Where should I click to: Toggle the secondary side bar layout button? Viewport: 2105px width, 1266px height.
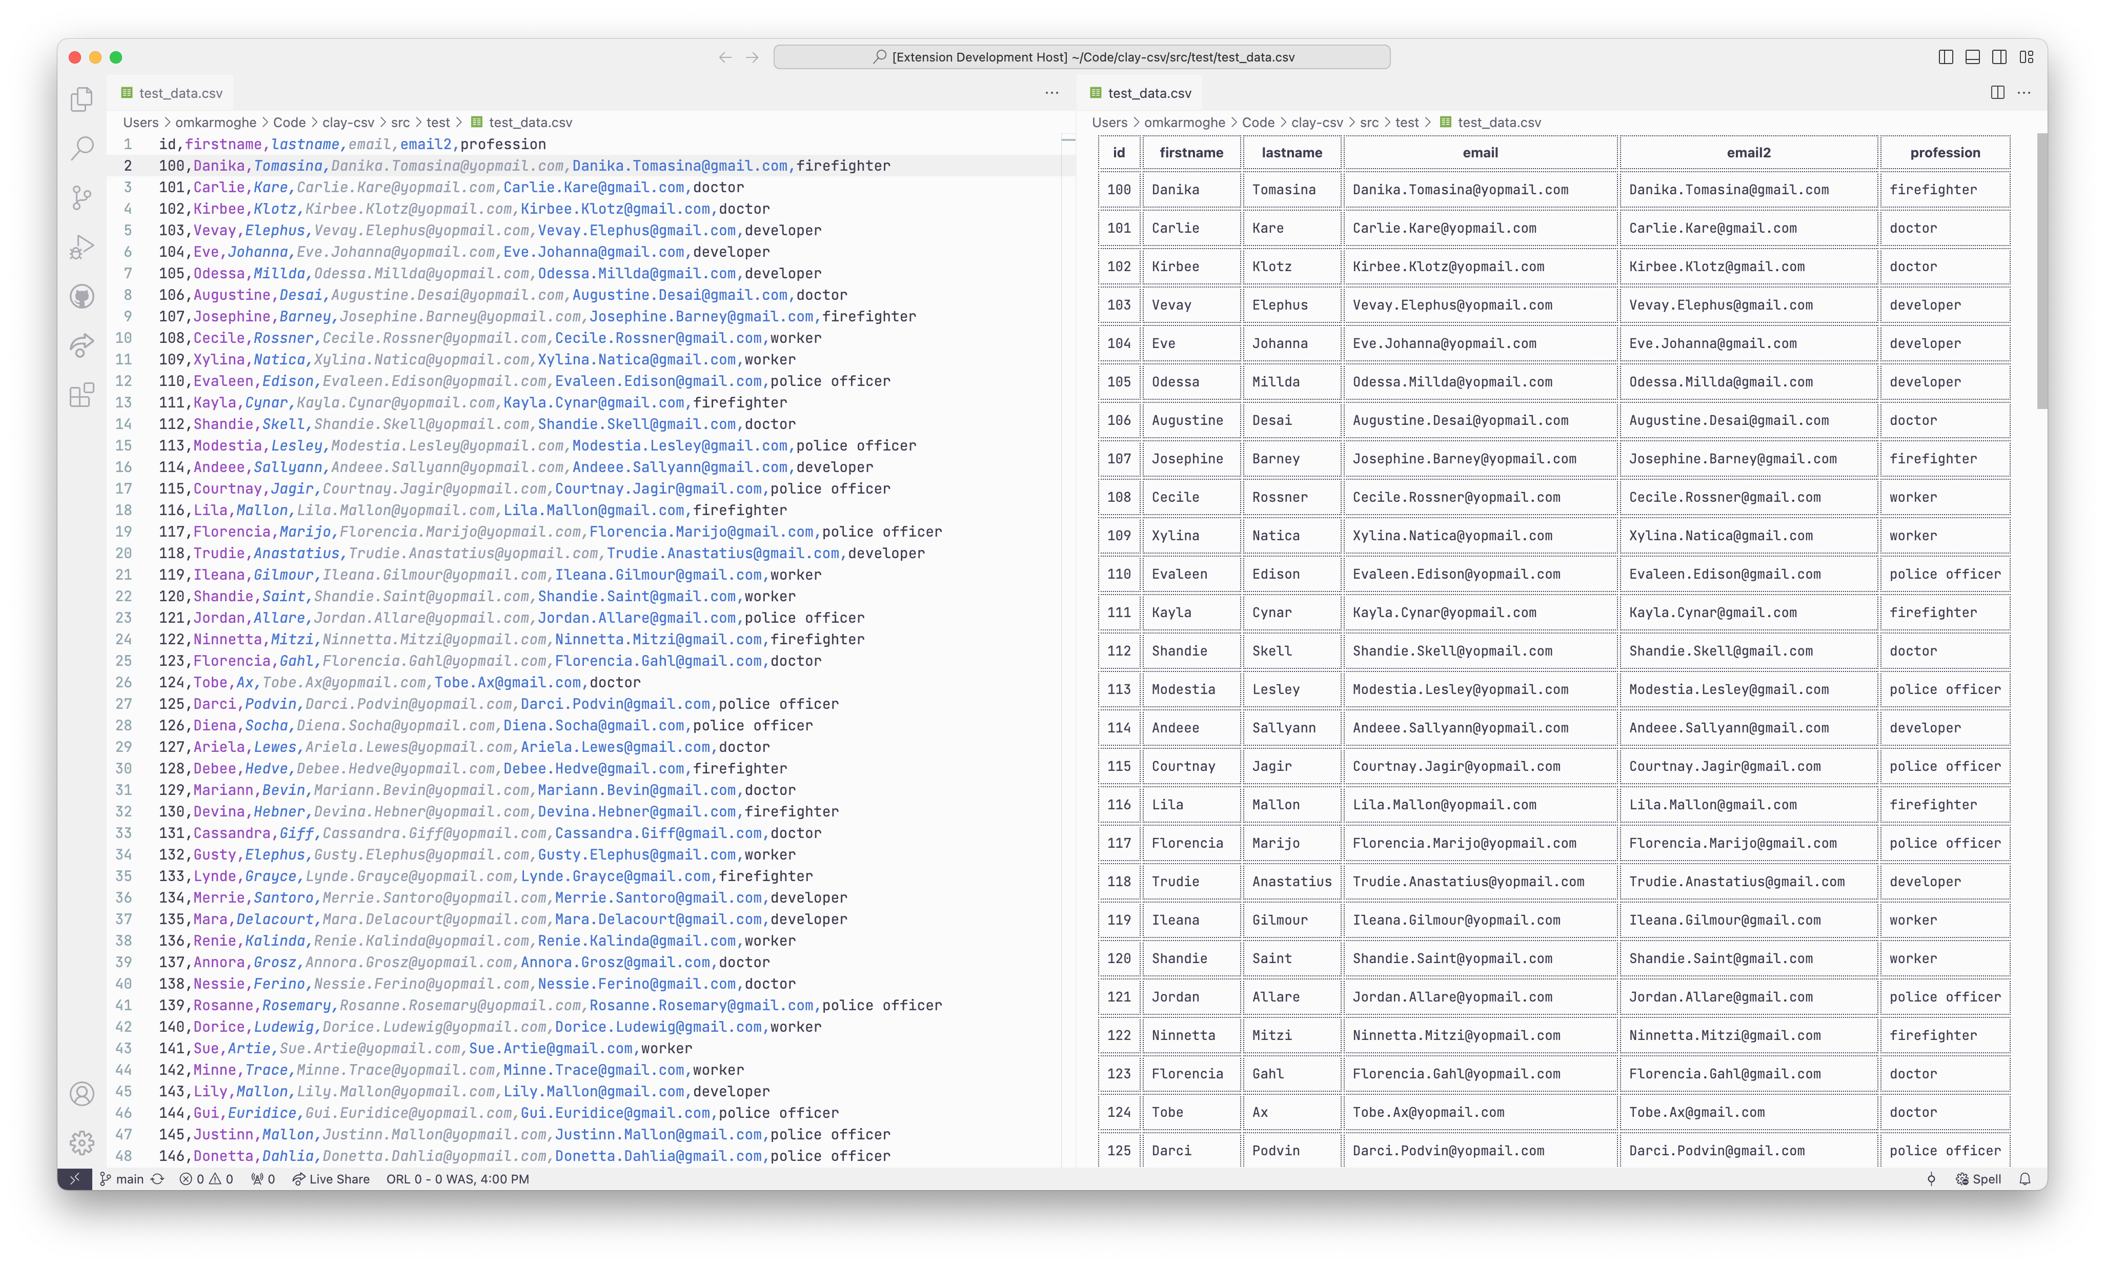pos(1999,57)
